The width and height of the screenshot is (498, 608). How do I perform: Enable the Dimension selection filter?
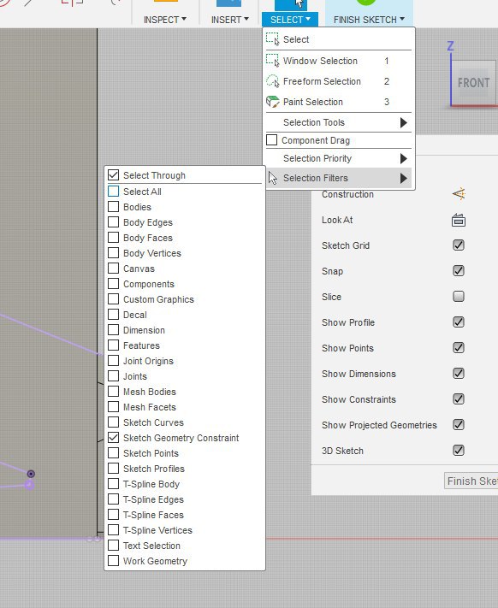click(x=113, y=329)
